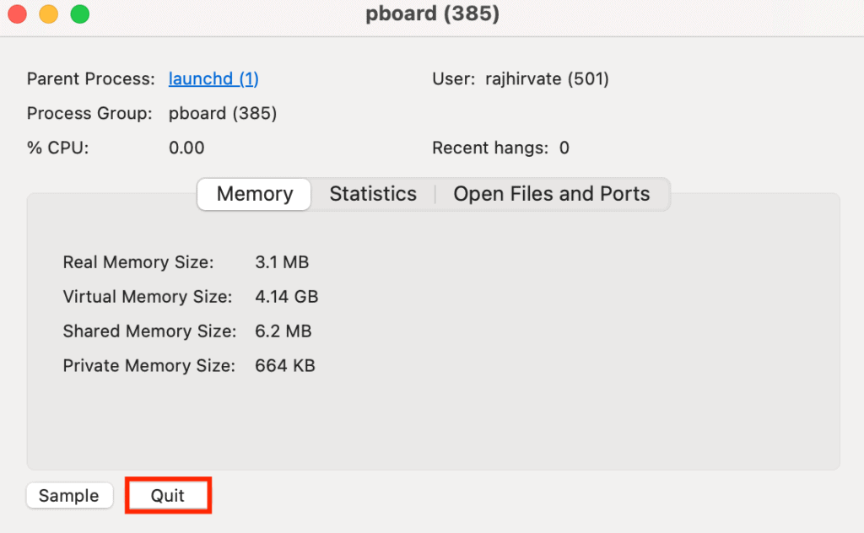
Task: Close the pboard process window
Action: click(x=18, y=14)
